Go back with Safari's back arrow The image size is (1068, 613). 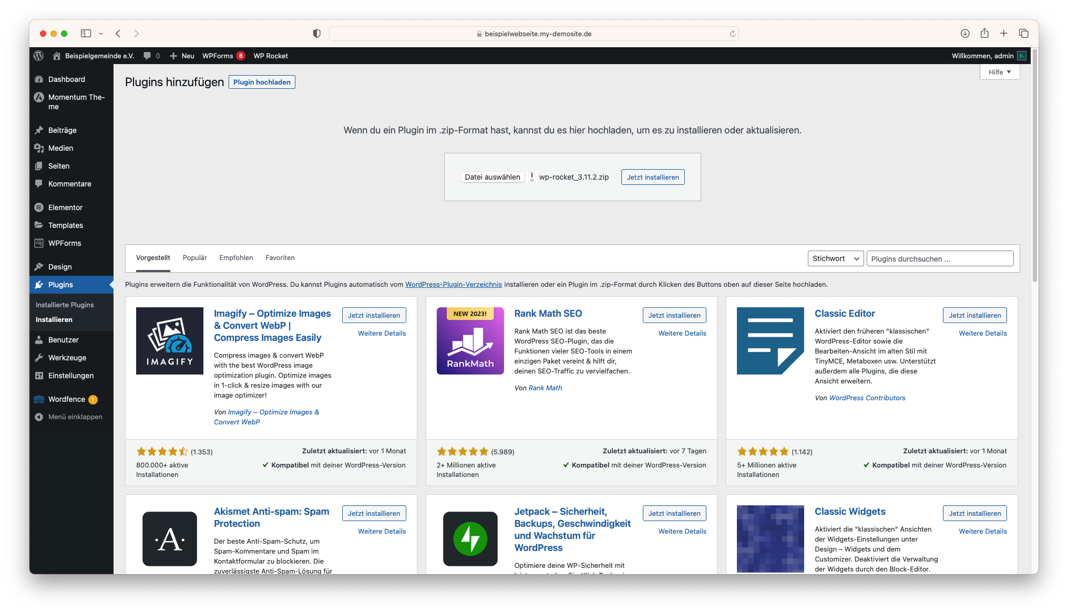pyautogui.click(x=118, y=34)
